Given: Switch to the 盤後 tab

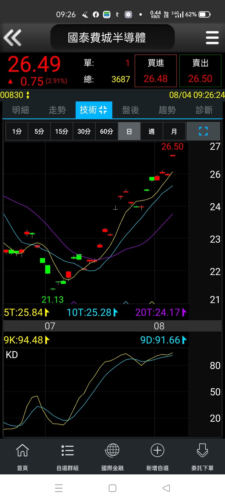Looking at the screenshot, I should point(130,110).
